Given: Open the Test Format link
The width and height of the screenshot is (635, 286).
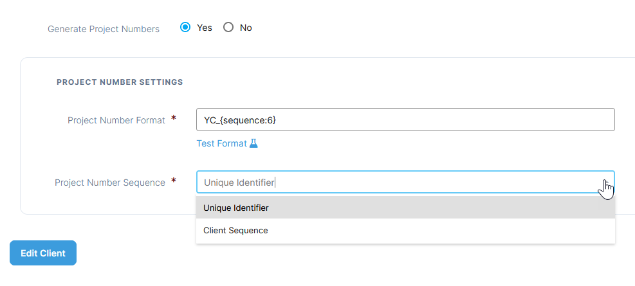Looking at the screenshot, I should point(221,143).
